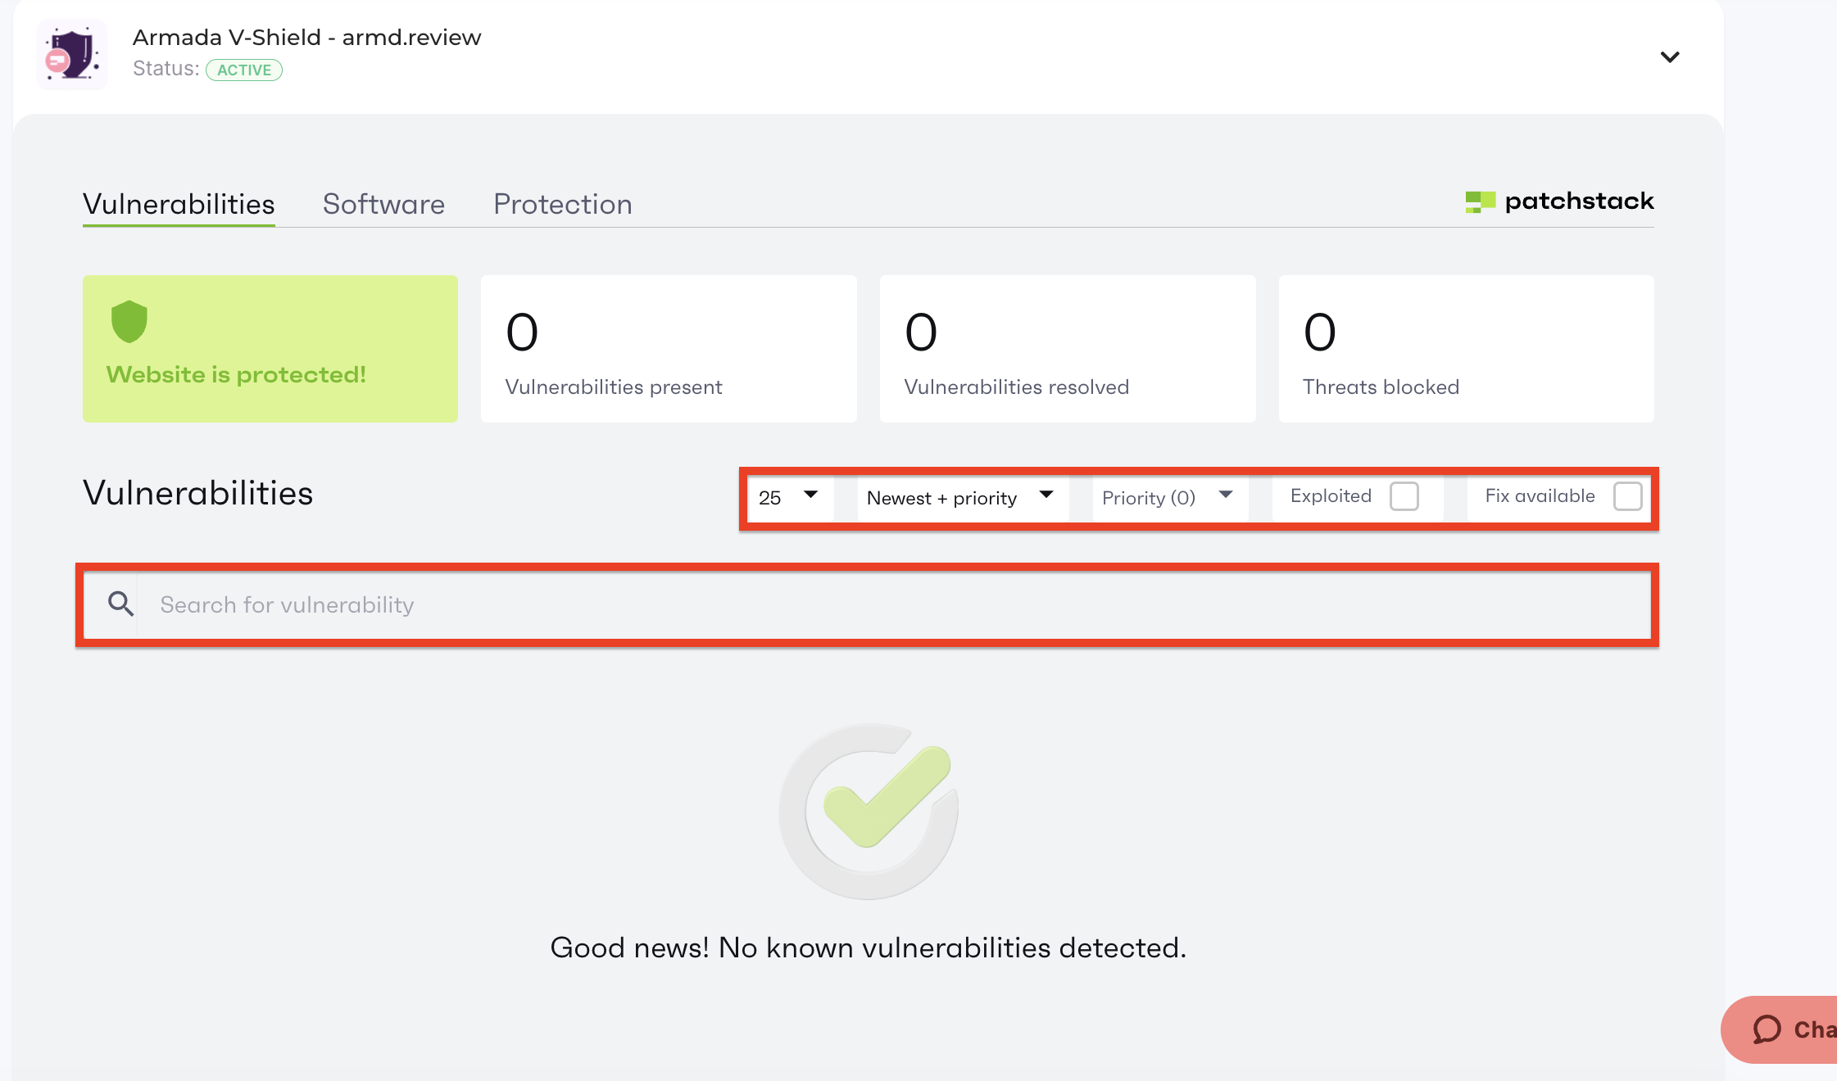Click the Threats blocked card
1837x1081 pixels.
[1466, 349]
